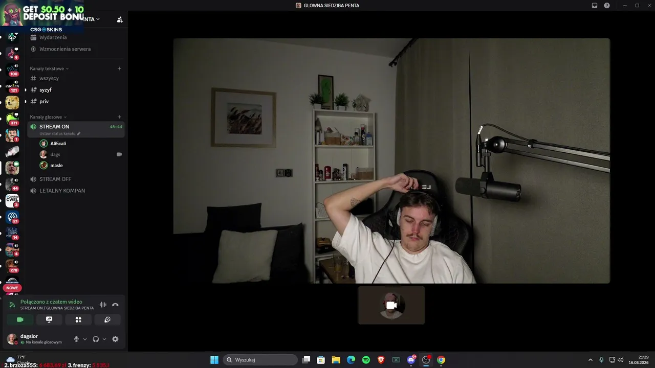Add a channel to Kanały głosowe
This screenshot has width=655, height=368.
pos(119,117)
